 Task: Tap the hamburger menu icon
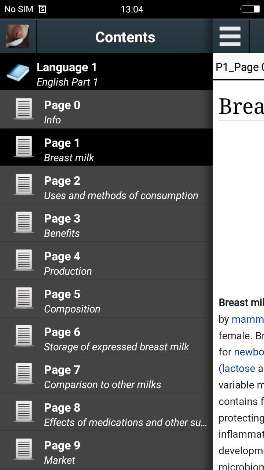click(230, 36)
